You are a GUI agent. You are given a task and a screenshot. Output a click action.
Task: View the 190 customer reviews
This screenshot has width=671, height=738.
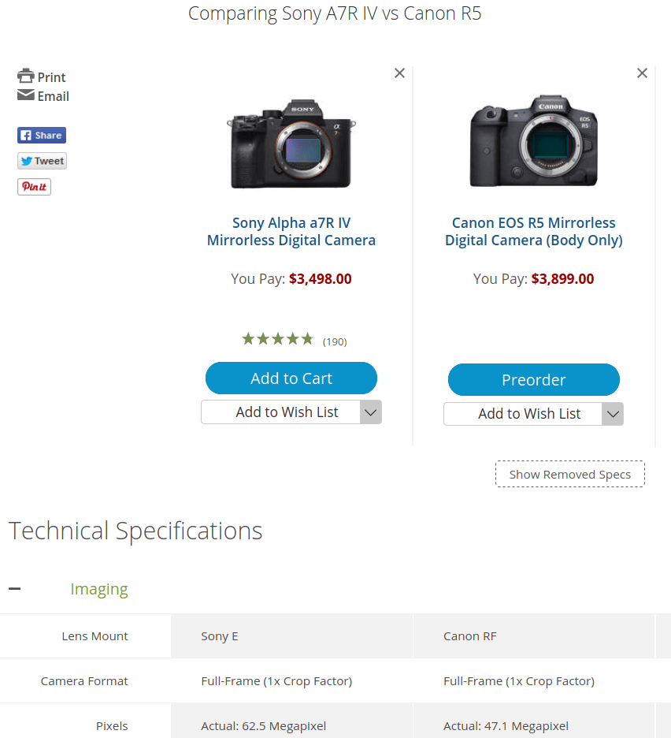pos(335,341)
